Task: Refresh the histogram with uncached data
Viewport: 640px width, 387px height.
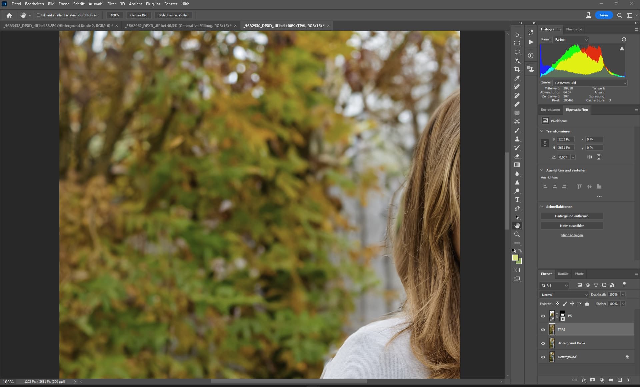Action: pos(624,39)
